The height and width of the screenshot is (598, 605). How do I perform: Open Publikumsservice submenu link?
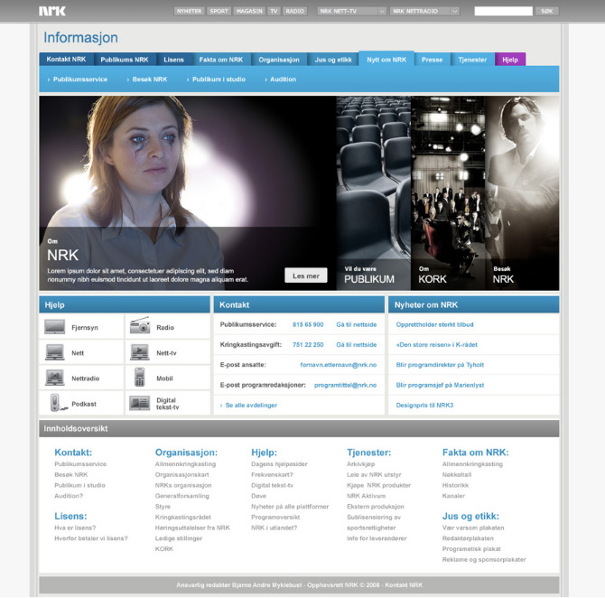79,79
